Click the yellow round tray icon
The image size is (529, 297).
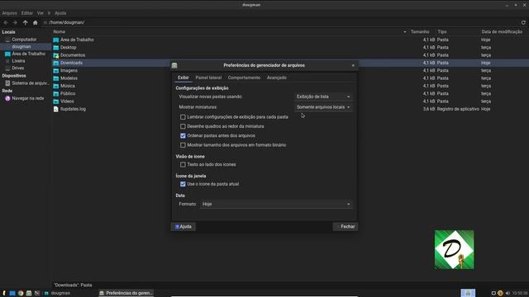click(x=500, y=294)
